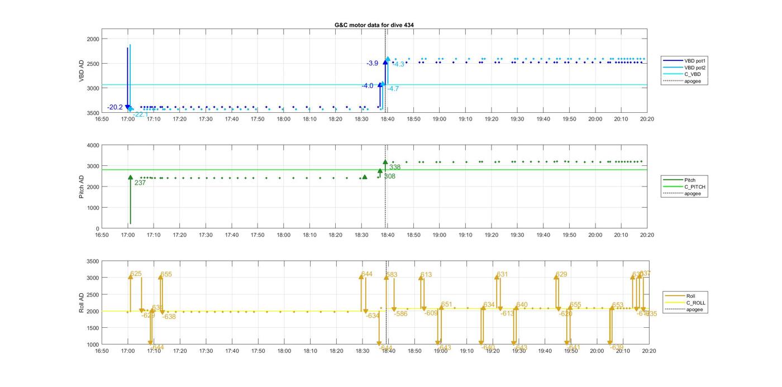Screen dimensions: 782x387
Task: Click the roll arrowhead marker labeled 625
Action: [x=130, y=277]
